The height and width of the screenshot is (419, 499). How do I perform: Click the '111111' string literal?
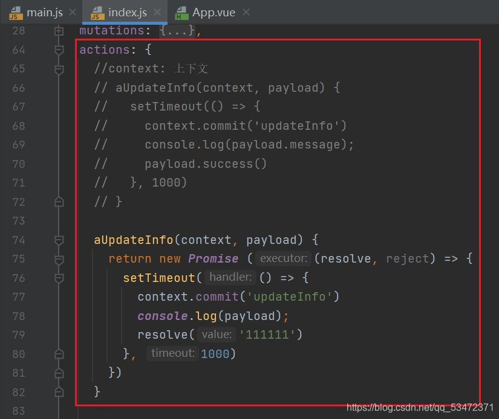coord(267,335)
